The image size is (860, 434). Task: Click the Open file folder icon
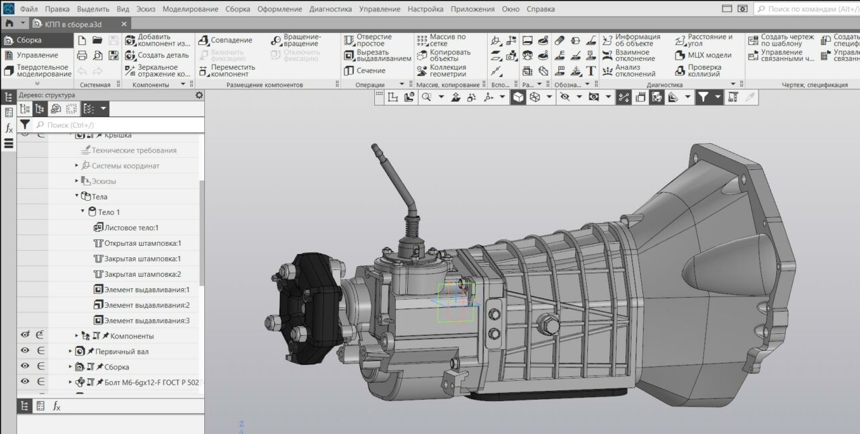[97, 40]
